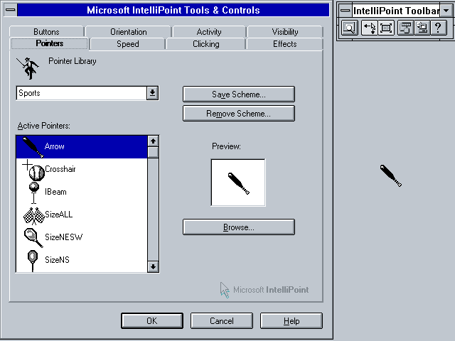Image resolution: width=455 pixels, height=341 pixels.
Task: Switch to the Effects tab
Action: 284,44
